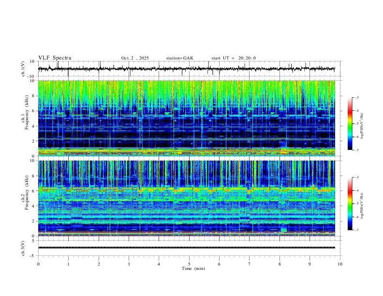This screenshot has width=383, height=296.
Task: Click the ch.2 'Frequency (kHz)' axis label
Action: (27, 192)
